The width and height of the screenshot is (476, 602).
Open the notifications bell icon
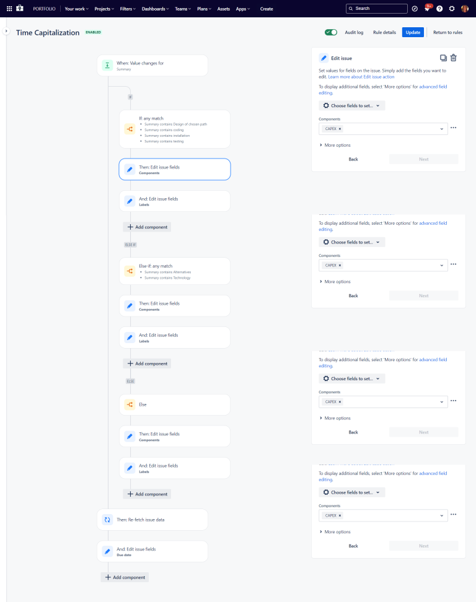point(428,9)
